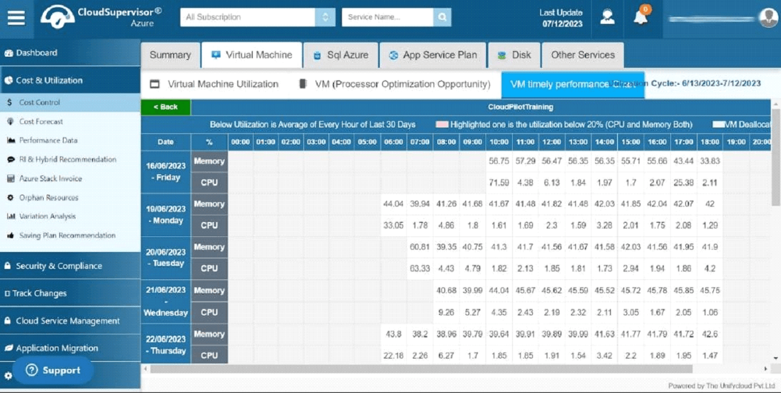Select the CPU value 63.33

click(420, 268)
